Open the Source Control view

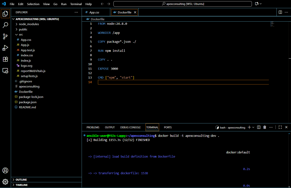[x=5, y=36]
